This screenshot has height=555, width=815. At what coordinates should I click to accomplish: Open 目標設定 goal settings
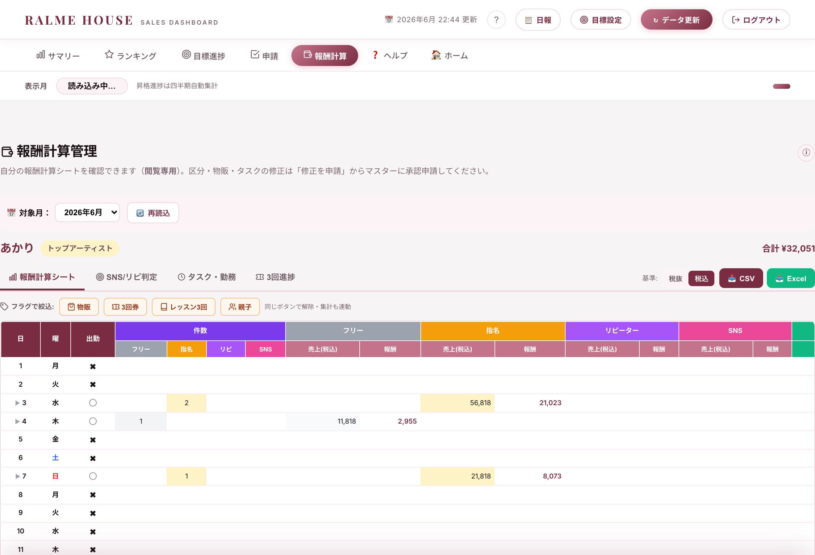tap(600, 20)
